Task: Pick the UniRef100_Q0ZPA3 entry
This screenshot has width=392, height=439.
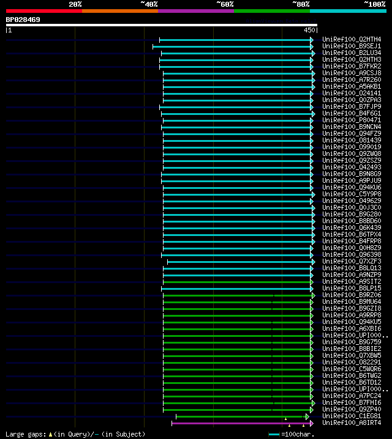Action: pyautogui.click(x=352, y=100)
